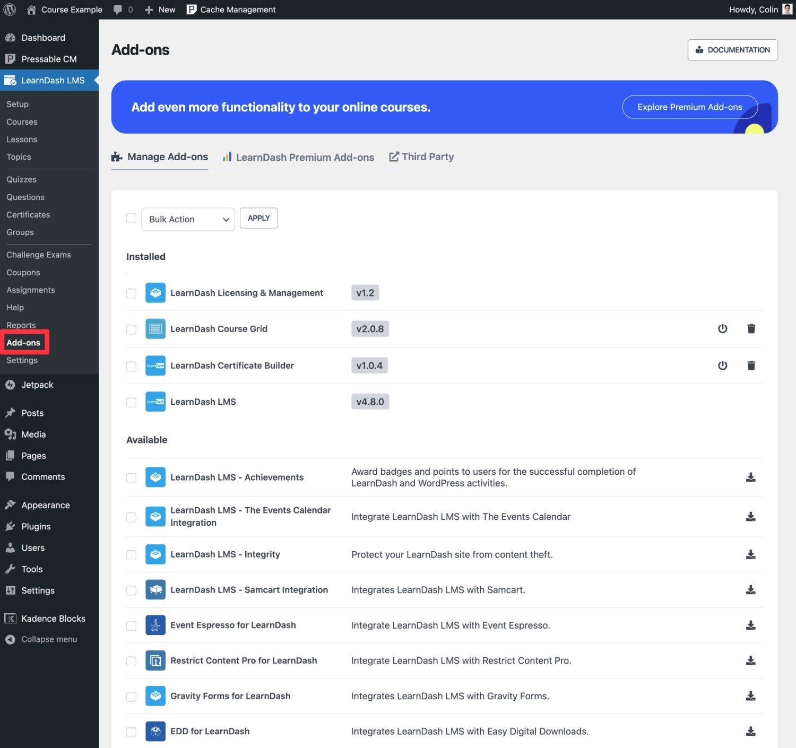
Task: Open the Third Party tab
Action: coord(421,156)
